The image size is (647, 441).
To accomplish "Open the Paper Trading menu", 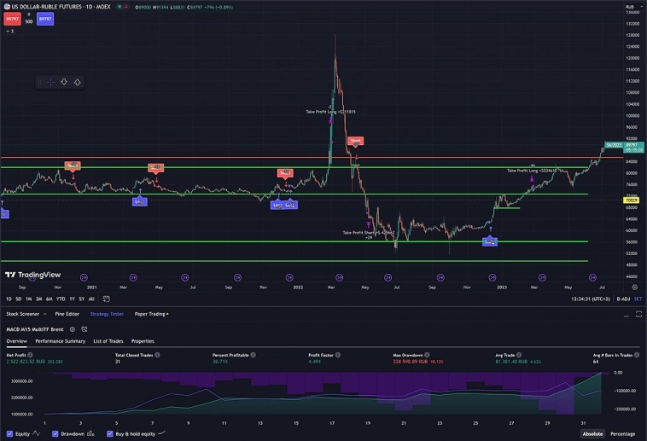I will 152,314.
